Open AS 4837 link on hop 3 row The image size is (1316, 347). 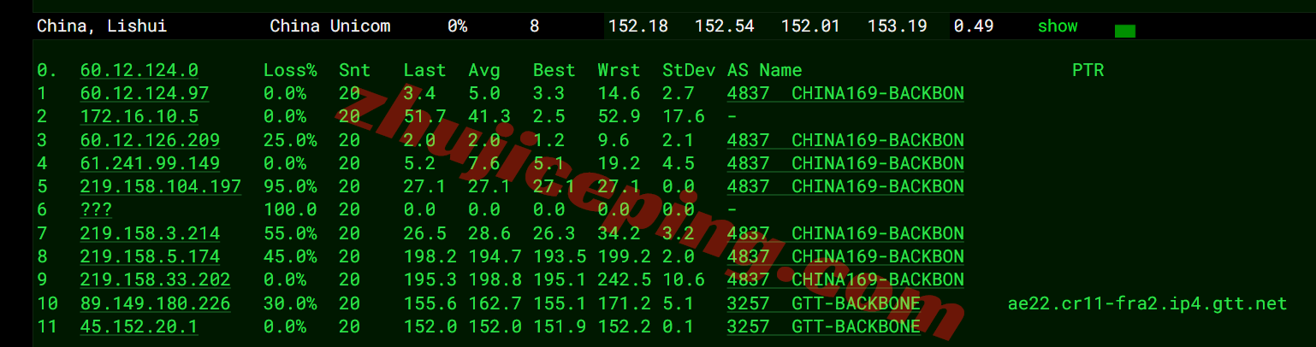tap(845, 140)
